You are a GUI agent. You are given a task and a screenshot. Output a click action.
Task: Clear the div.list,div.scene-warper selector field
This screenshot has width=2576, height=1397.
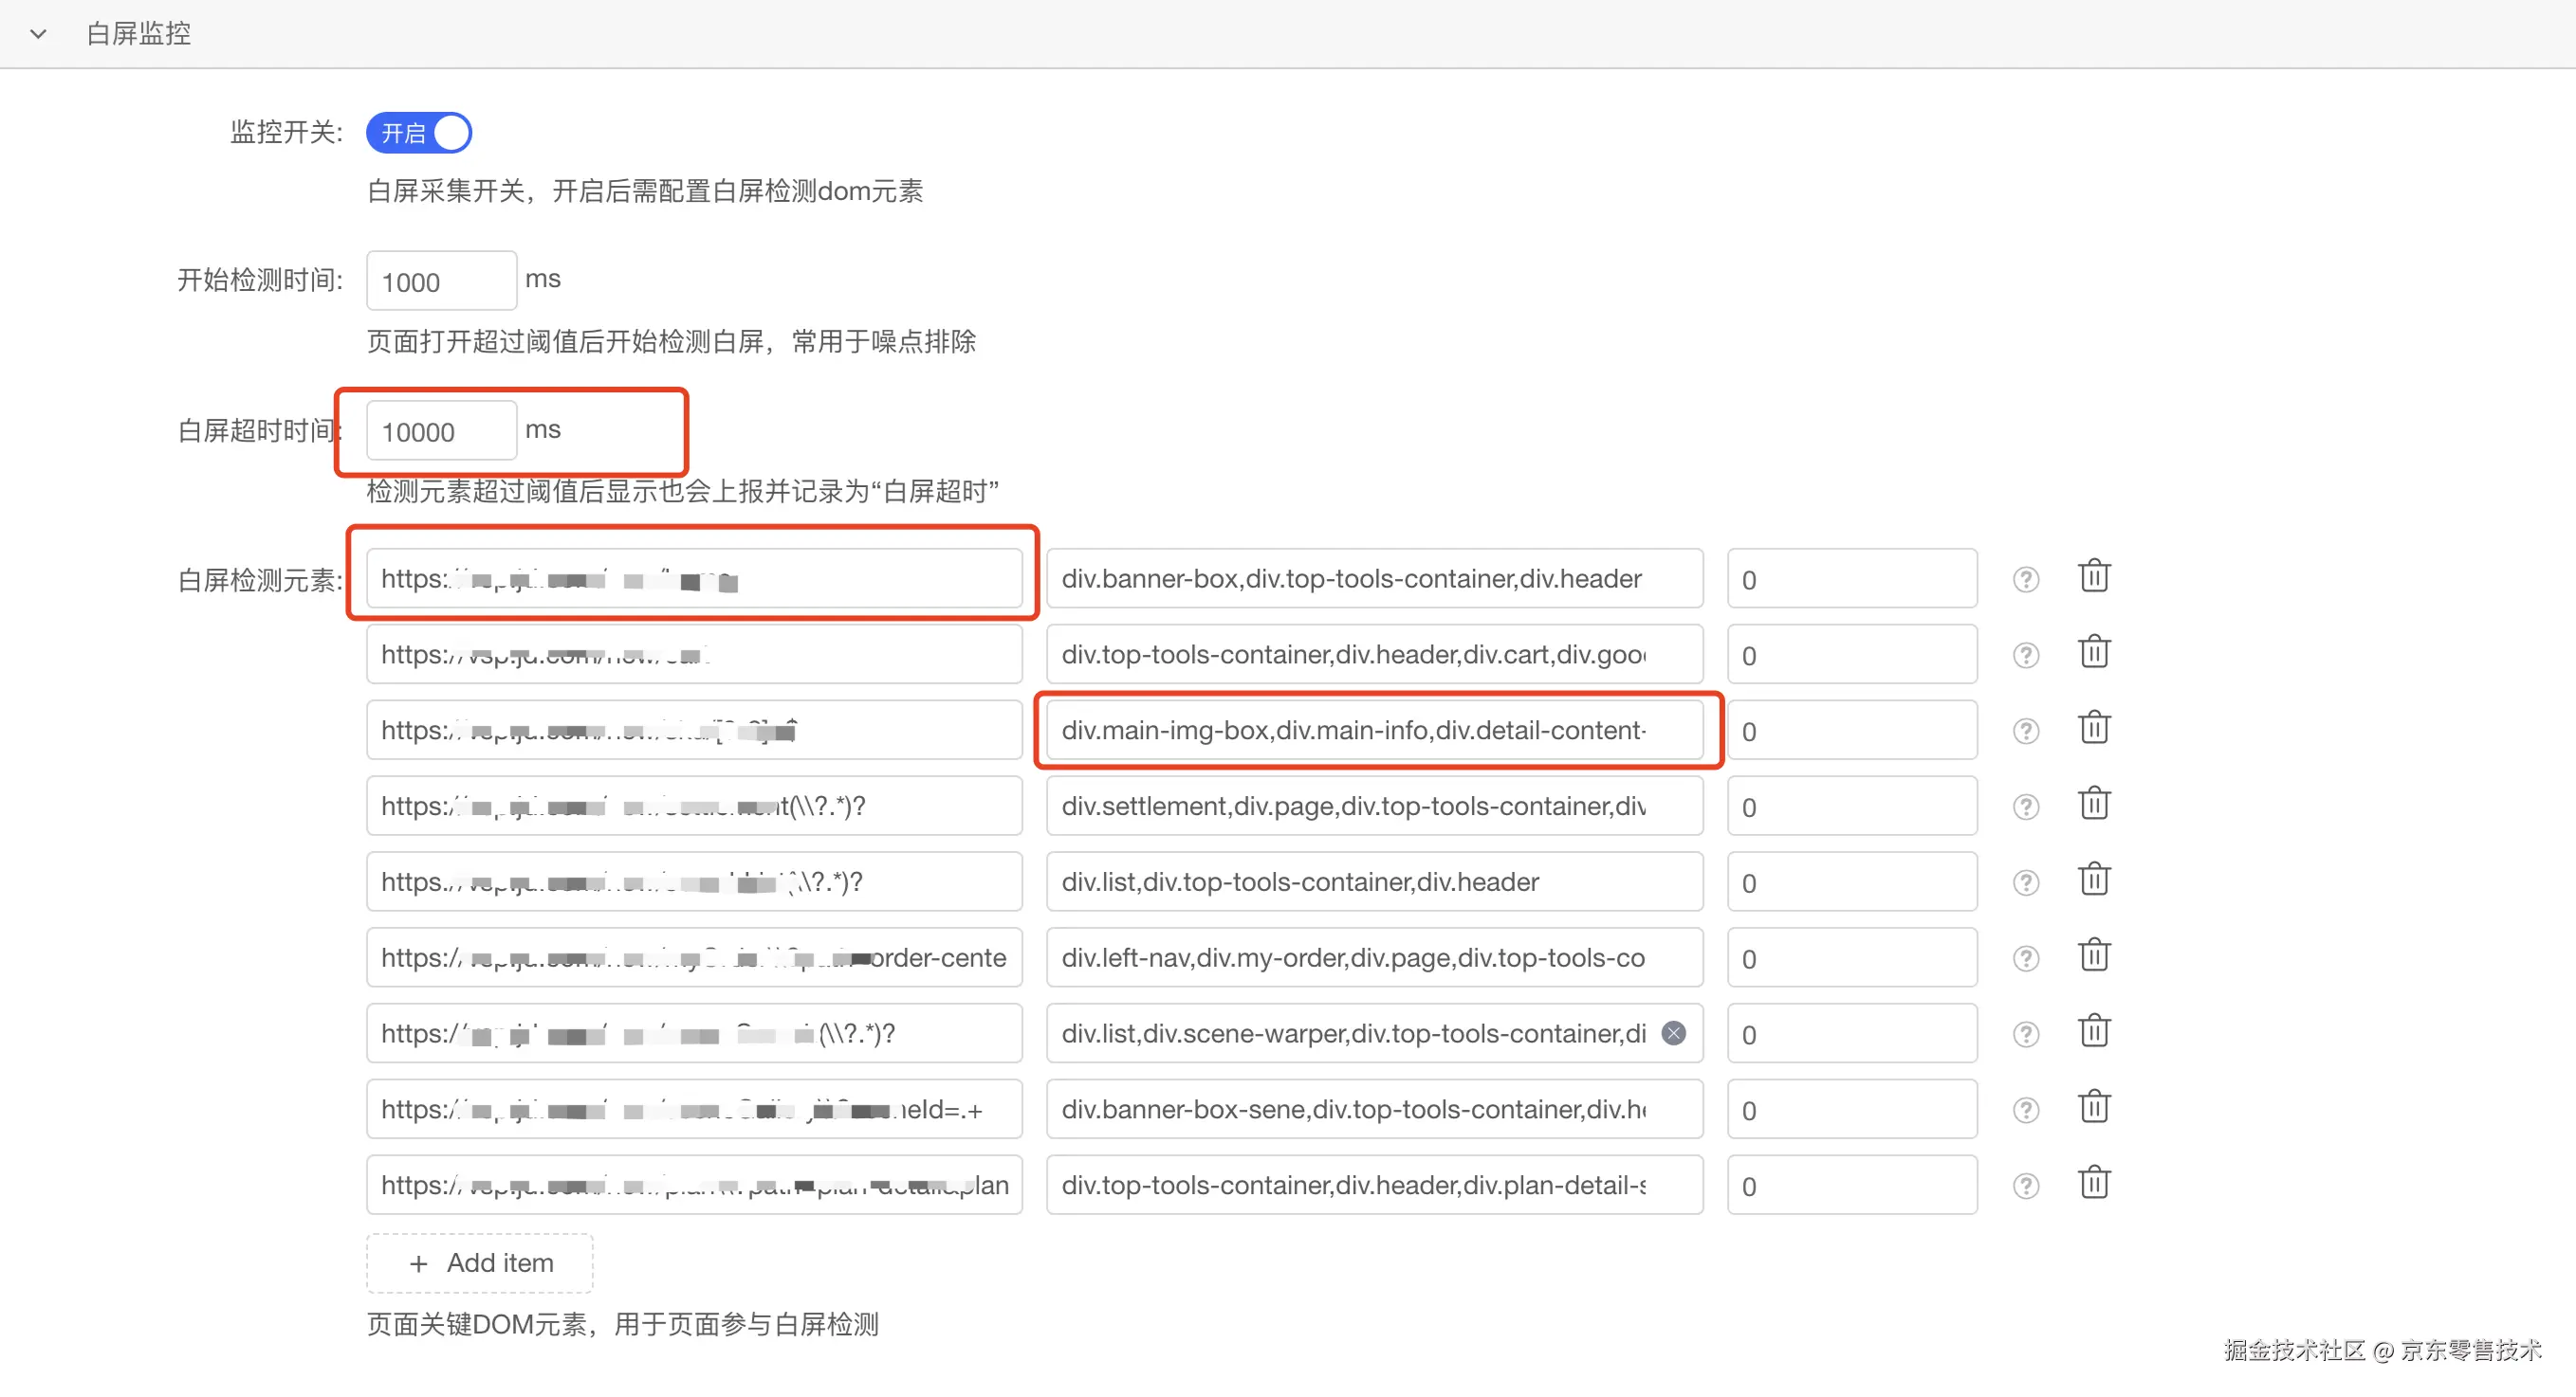click(x=1673, y=1033)
